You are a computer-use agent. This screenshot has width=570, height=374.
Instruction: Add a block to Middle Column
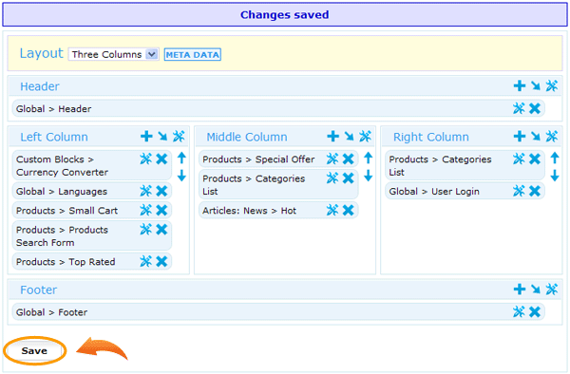(x=333, y=137)
